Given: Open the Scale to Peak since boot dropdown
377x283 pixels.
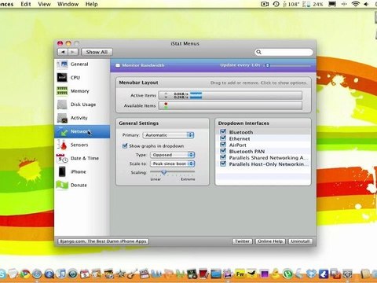Looking at the screenshot, I should (x=172, y=164).
